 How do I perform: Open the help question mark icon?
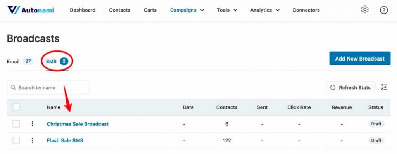tap(384, 10)
